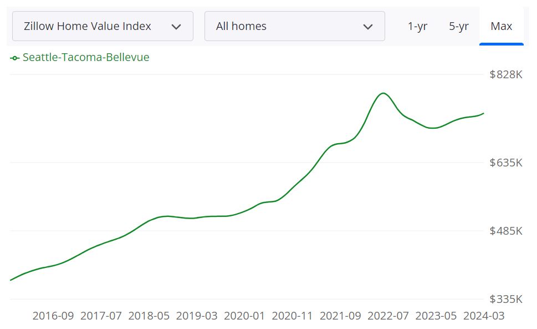Click the 2023-05 date label
The image size is (537, 329).
click(x=436, y=316)
